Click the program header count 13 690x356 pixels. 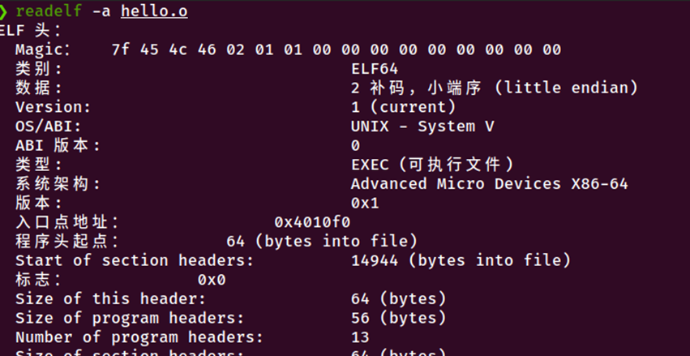click(360, 337)
